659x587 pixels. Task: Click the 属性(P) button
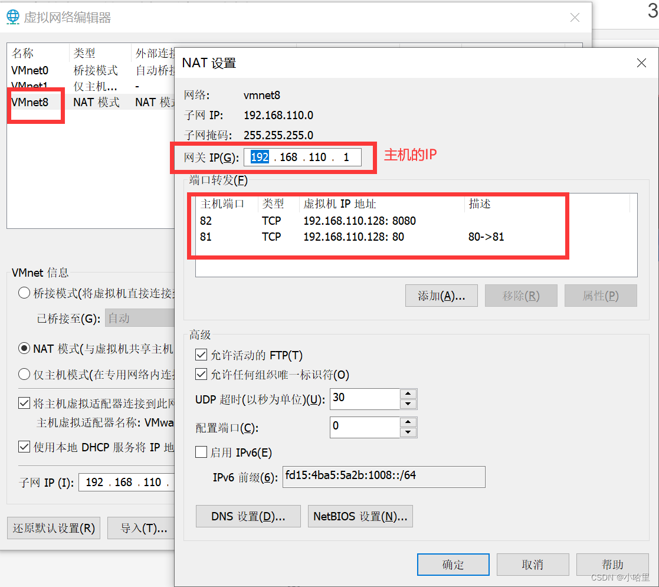click(601, 296)
